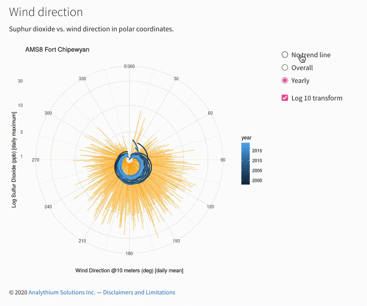Open Disclaimers and Limitations link
Viewport: 367px width, 306px height.
(x=139, y=292)
